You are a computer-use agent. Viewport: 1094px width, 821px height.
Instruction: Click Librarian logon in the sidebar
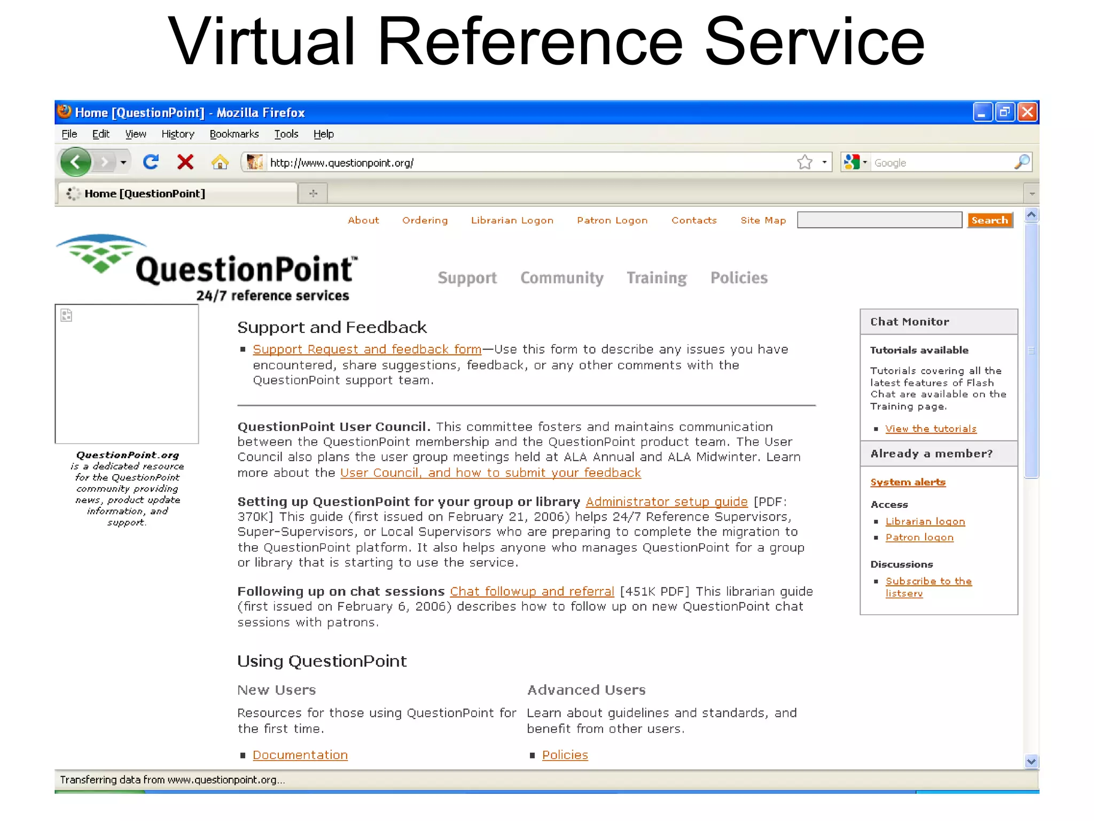tap(925, 521)
